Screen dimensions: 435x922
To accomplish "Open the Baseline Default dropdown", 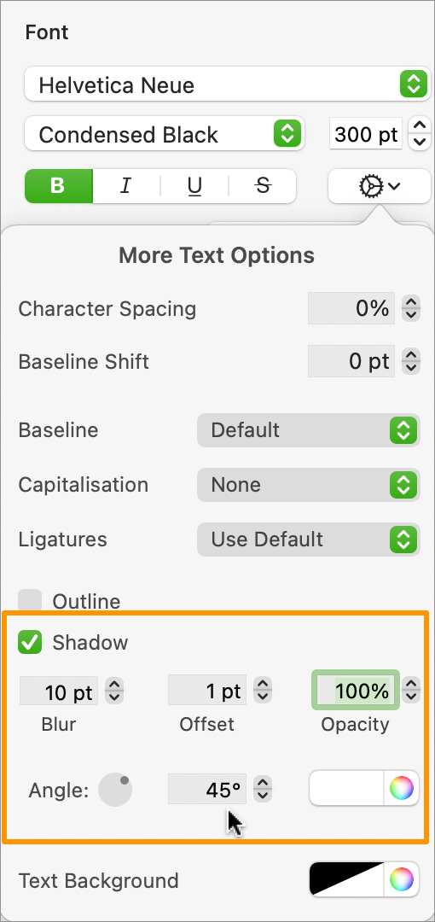I will pyautogui.click(x=309, y=430).
